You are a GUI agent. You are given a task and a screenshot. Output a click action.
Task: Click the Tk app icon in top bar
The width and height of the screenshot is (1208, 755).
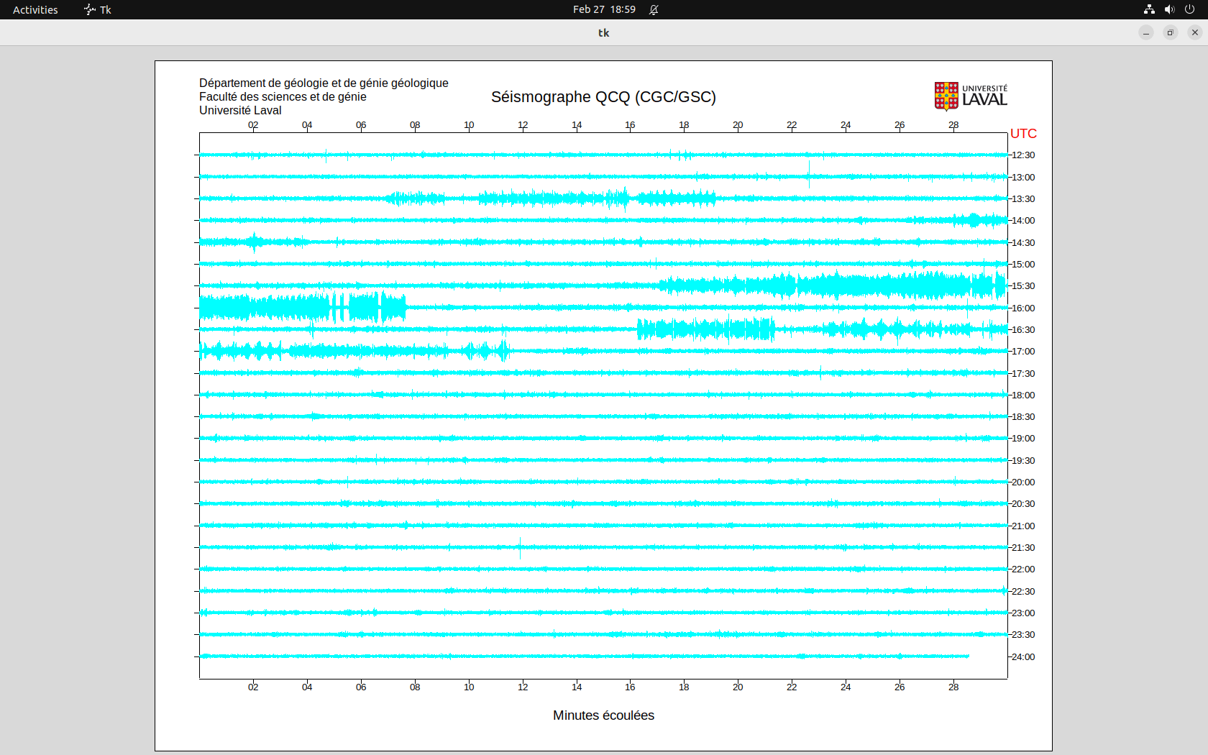point(90,9)
